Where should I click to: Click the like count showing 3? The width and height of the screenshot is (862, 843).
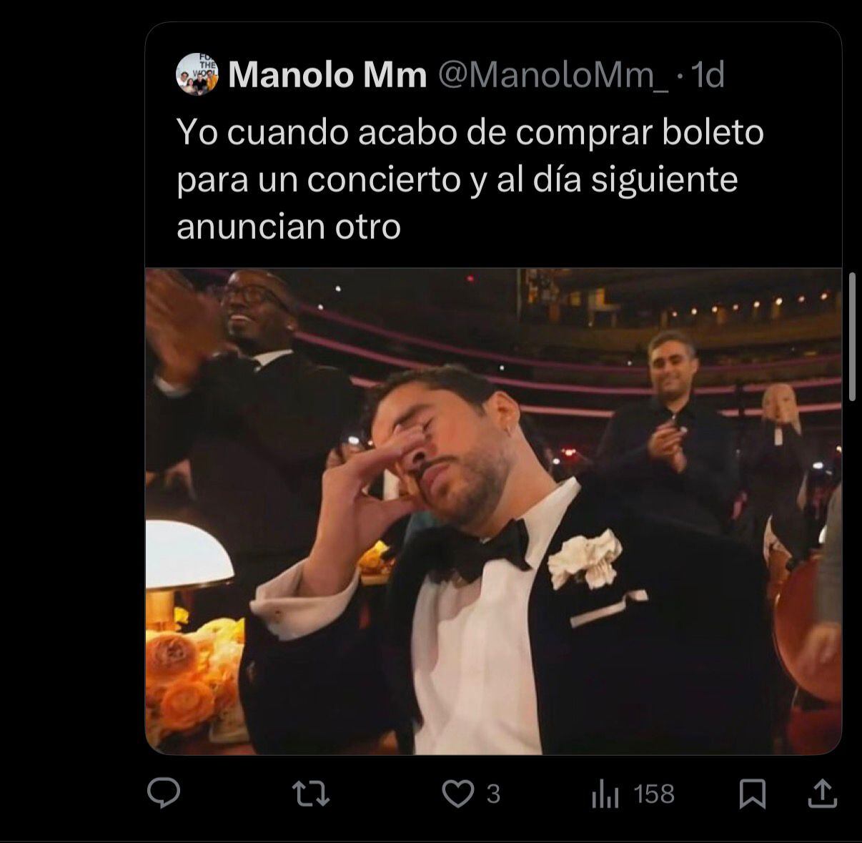(495, 794)
